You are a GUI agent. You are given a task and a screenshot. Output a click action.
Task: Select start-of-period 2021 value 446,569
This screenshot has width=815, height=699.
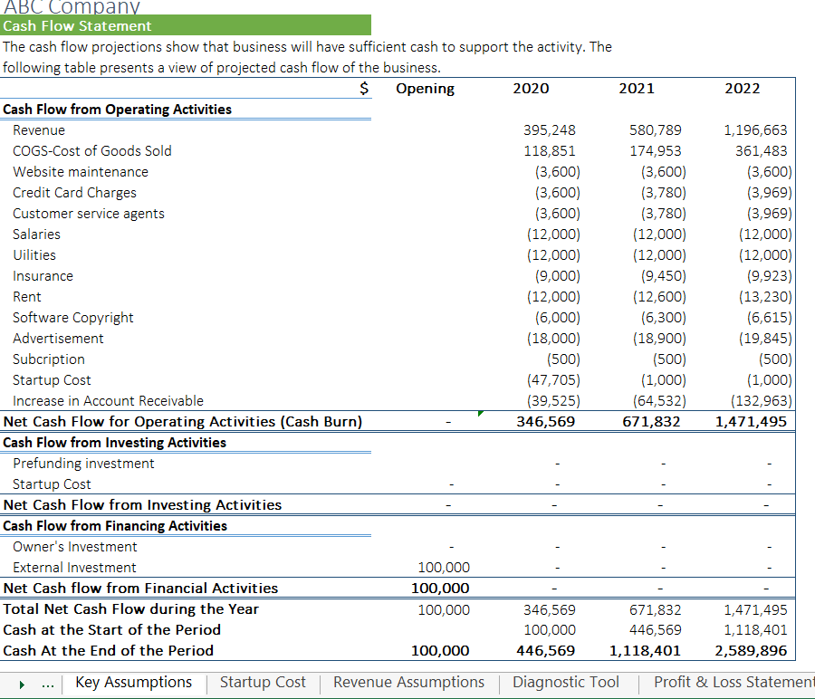click(x=656, y=630)
